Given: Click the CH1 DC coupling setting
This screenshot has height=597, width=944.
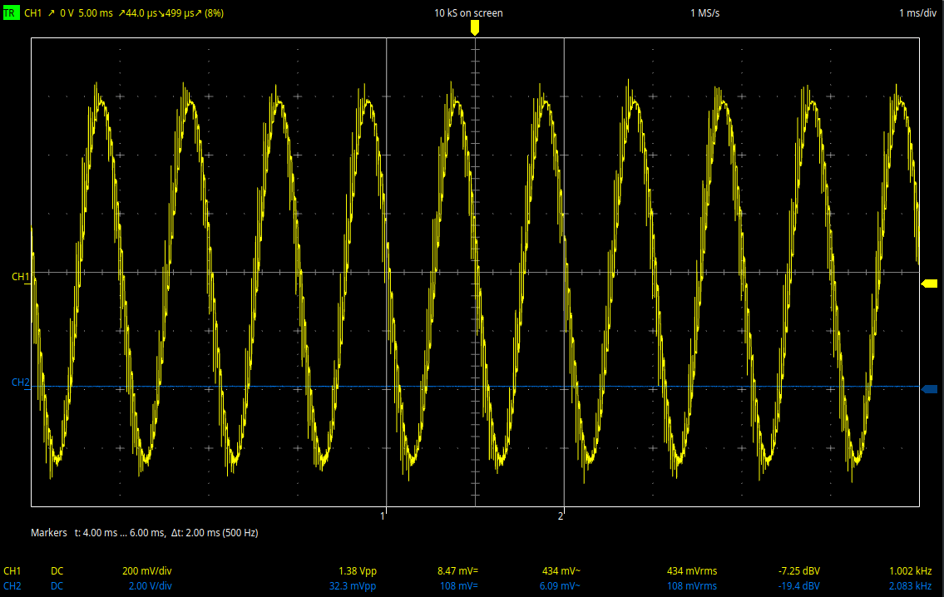Looking at the screenshot, I should tap(57, 571).
